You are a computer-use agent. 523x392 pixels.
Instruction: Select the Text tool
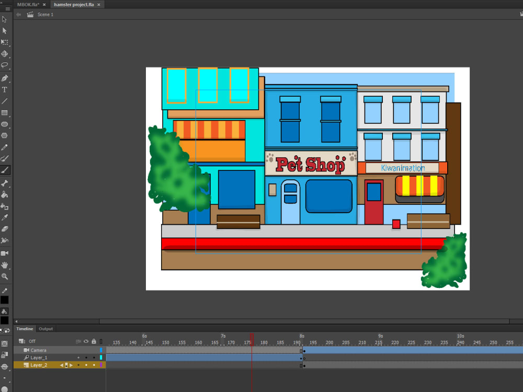[5, 89]
